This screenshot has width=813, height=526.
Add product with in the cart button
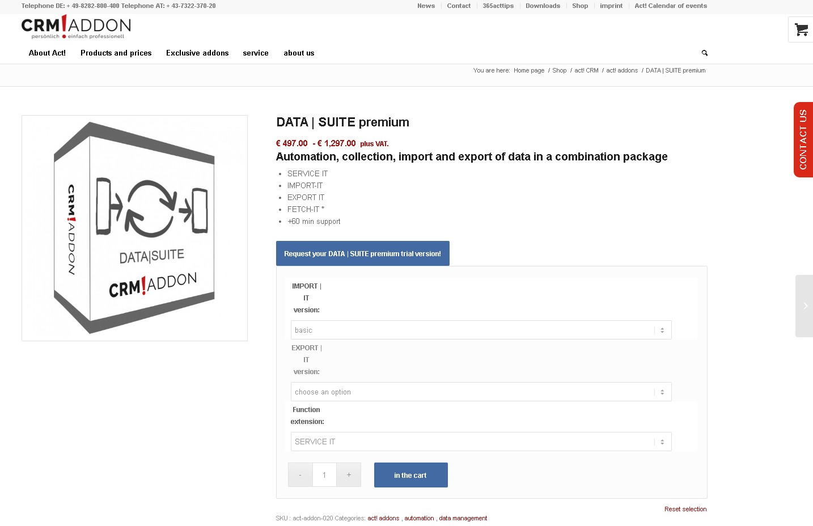coord(411,475)
